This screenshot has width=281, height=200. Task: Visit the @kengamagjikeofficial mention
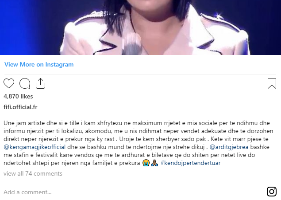click(x=35, y=147)
